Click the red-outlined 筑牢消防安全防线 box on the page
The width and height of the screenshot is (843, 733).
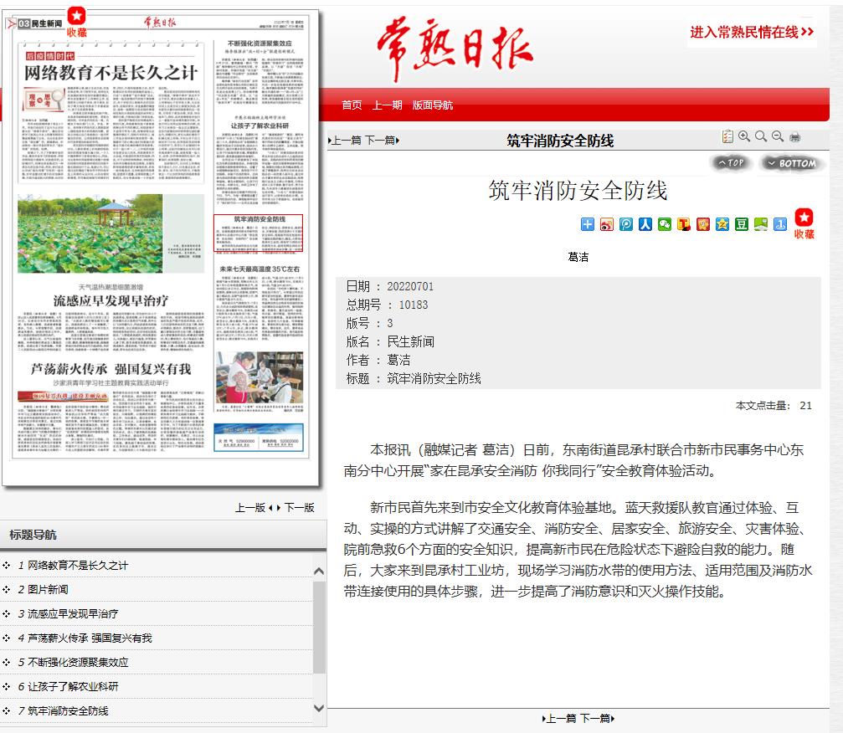click(x=259, y=233)
